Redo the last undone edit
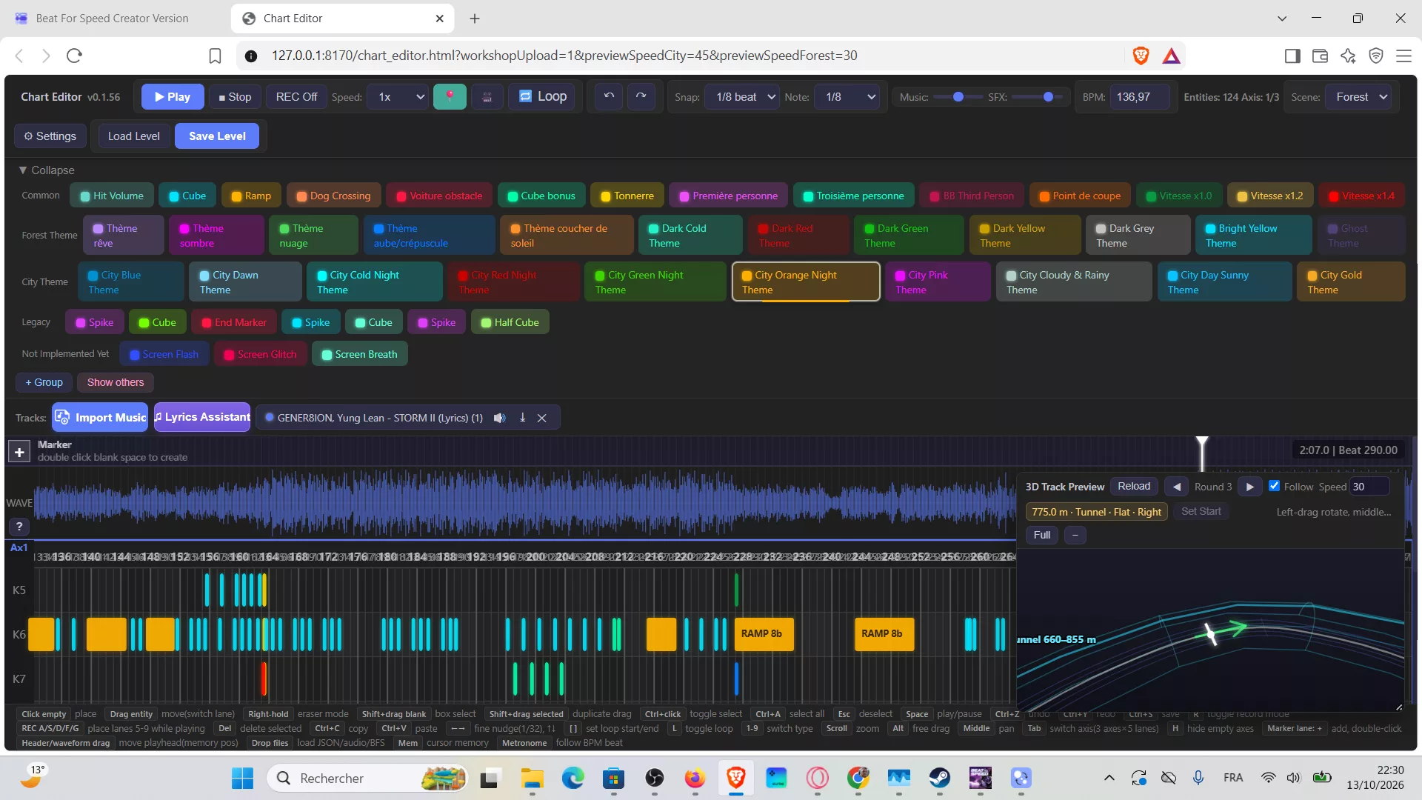The image size is (1422, 800). pos(641,96)
